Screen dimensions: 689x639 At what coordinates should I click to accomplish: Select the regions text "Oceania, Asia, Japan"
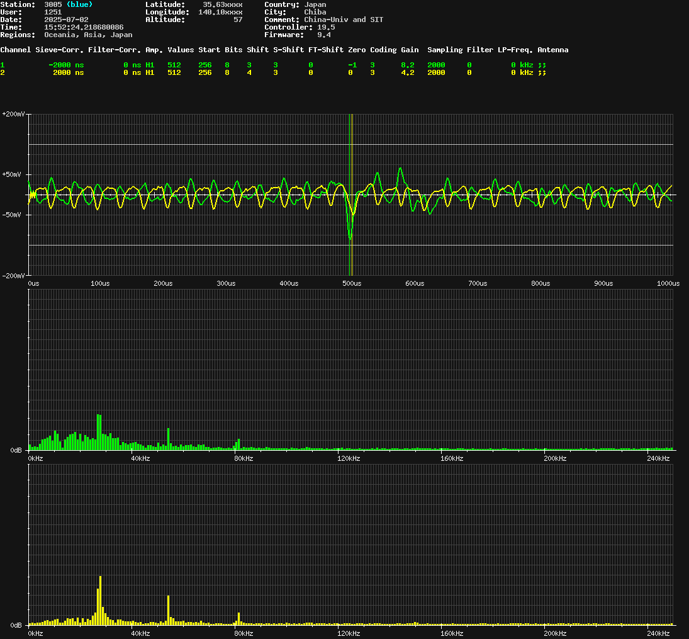(88, 35)
